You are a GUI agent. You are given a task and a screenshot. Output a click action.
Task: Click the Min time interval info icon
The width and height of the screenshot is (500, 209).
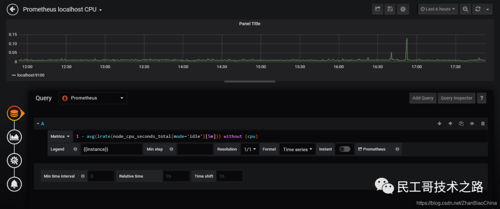[82, 176]
